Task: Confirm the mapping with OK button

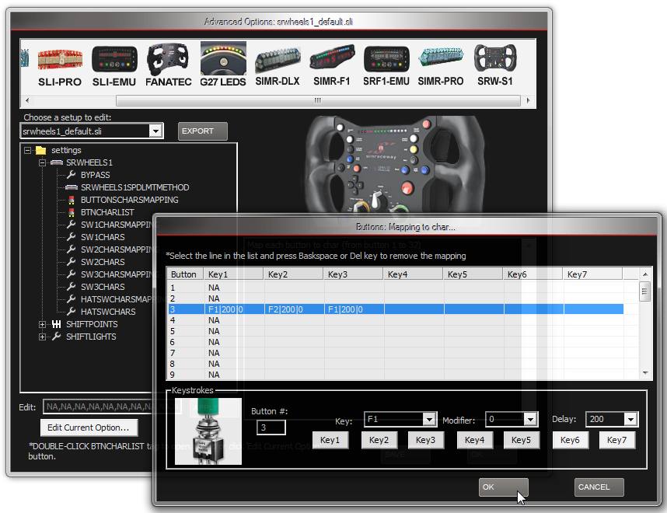Action: [x=504, y=487]
